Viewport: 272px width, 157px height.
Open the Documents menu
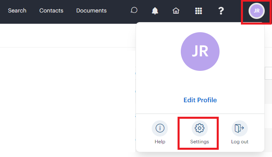[92, 10]
